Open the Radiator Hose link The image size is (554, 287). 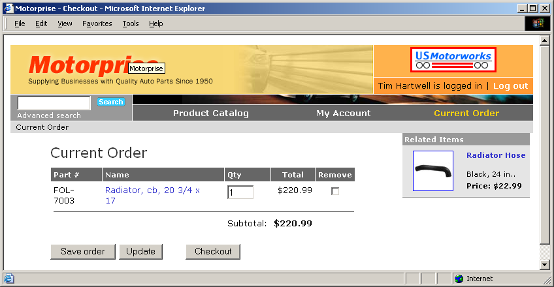[496, 155]
